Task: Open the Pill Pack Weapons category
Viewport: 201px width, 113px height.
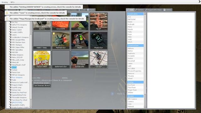Action: coord(18,75)
